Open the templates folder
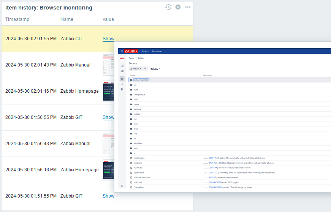 click(138, 144)
